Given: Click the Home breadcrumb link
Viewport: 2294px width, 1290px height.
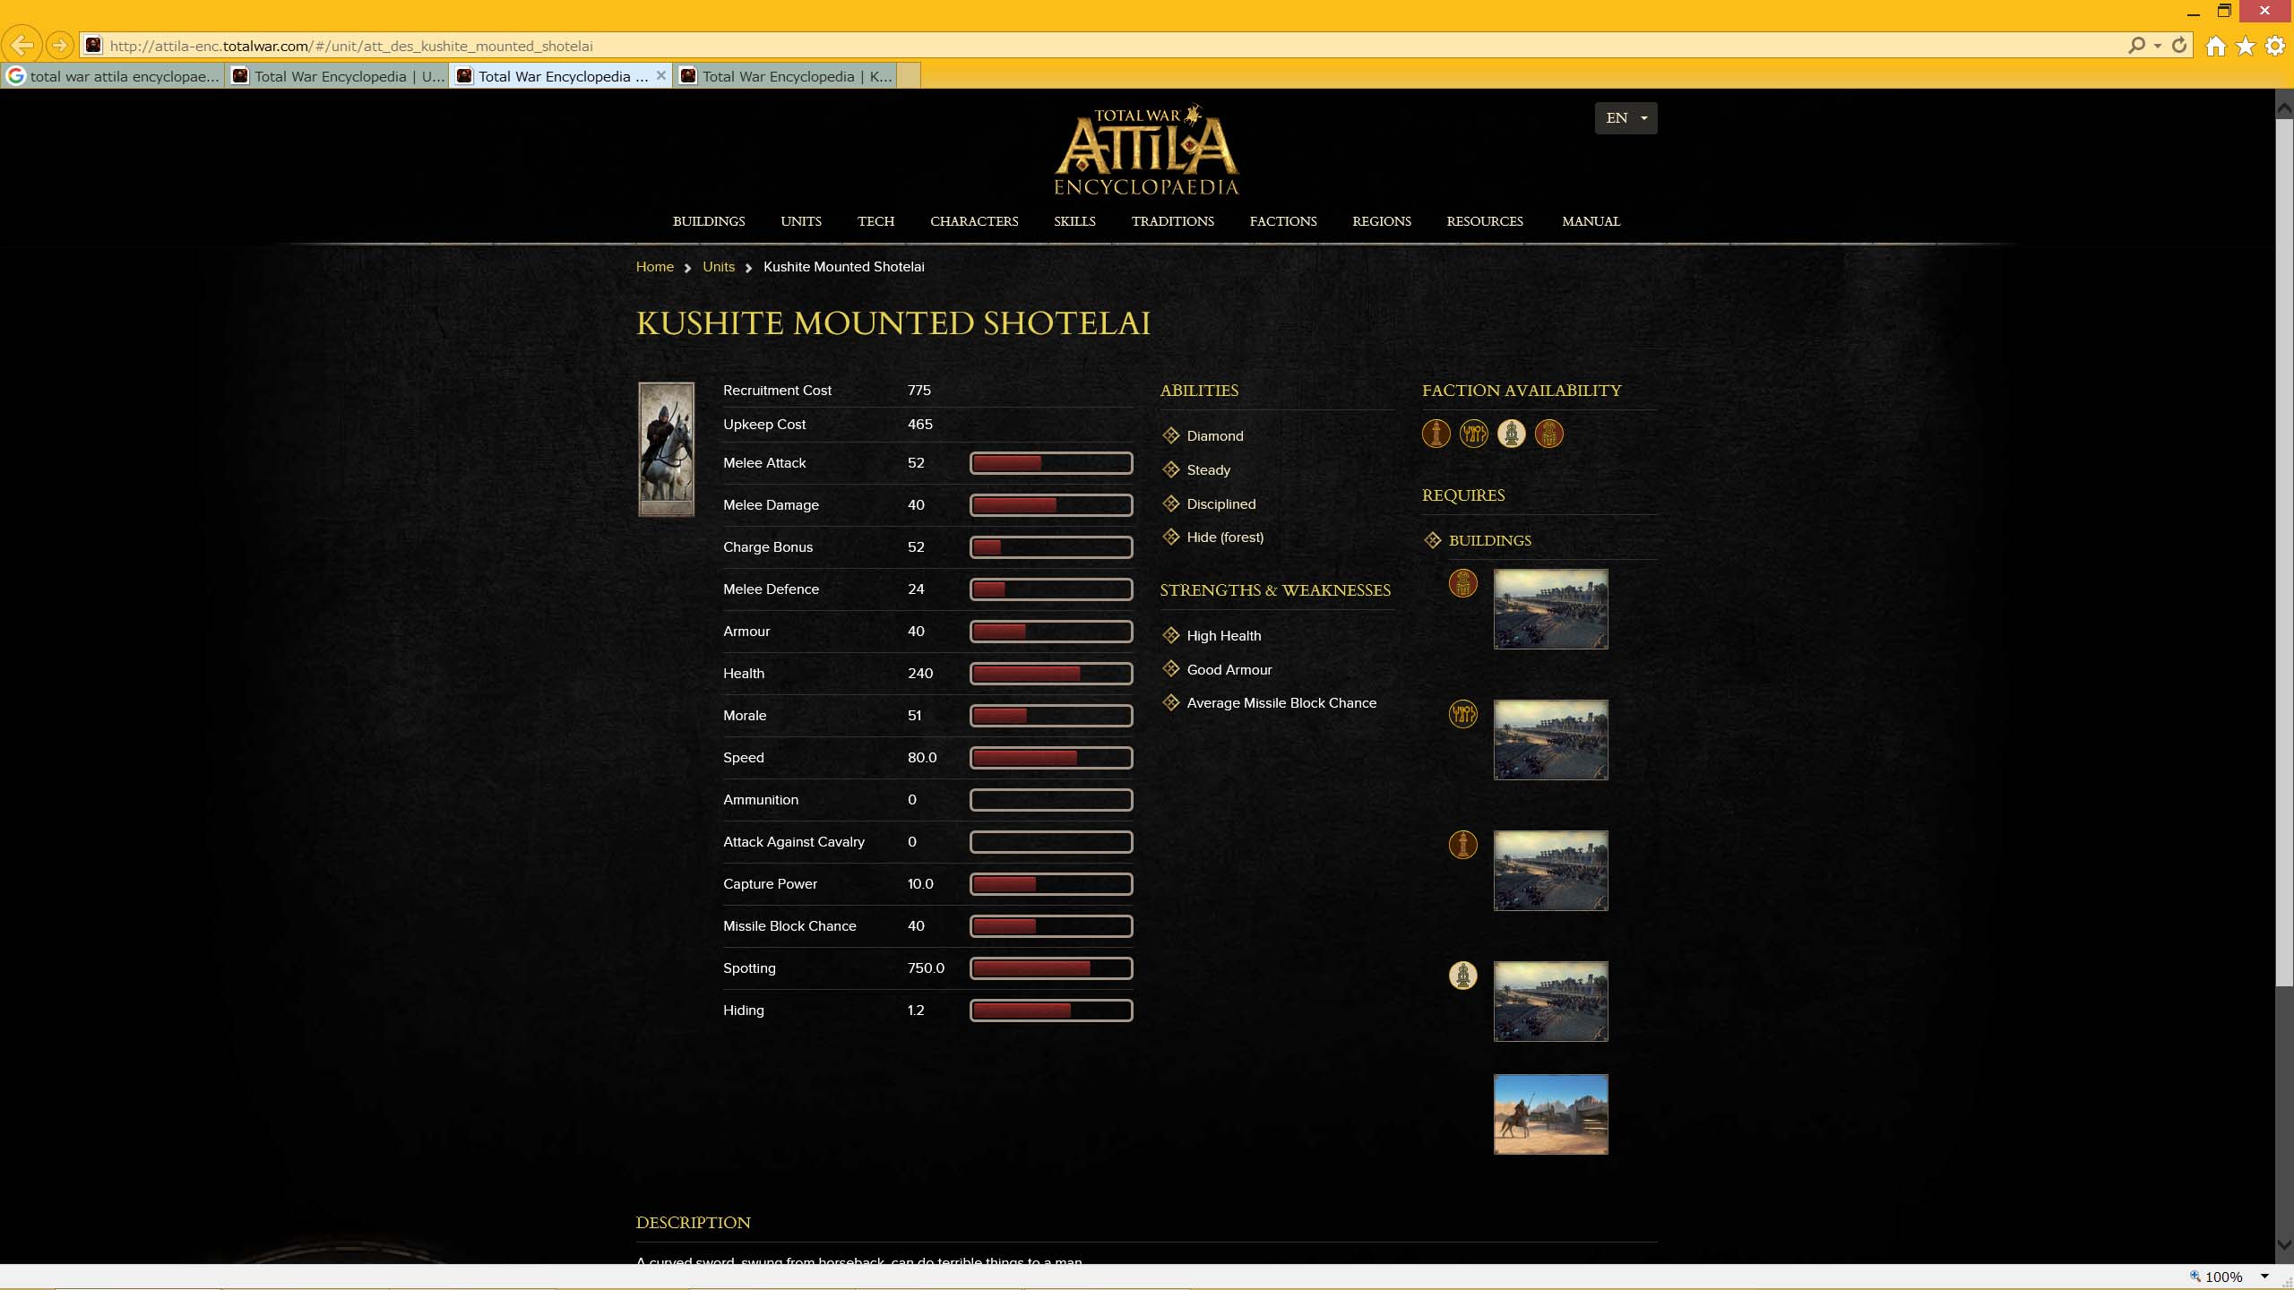Looking at the screenshot, I should [x=654, y=267].
